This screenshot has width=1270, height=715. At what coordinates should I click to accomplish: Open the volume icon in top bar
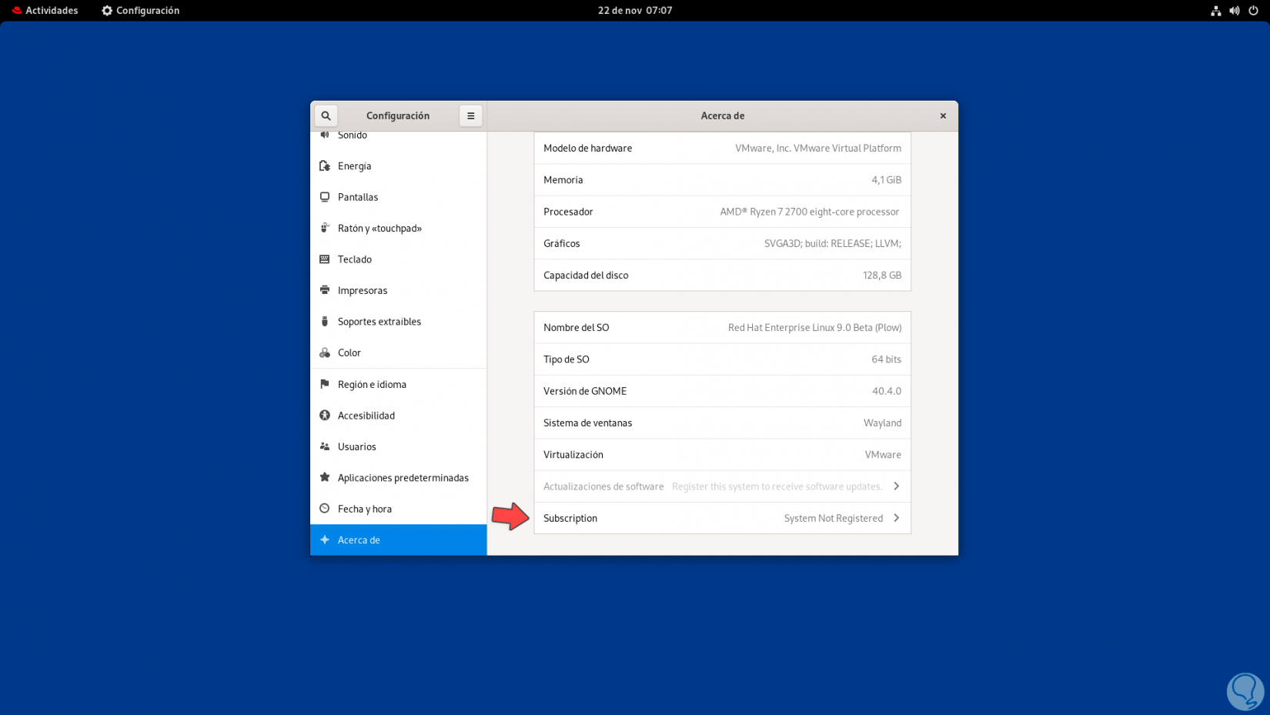pos(1235,11)
